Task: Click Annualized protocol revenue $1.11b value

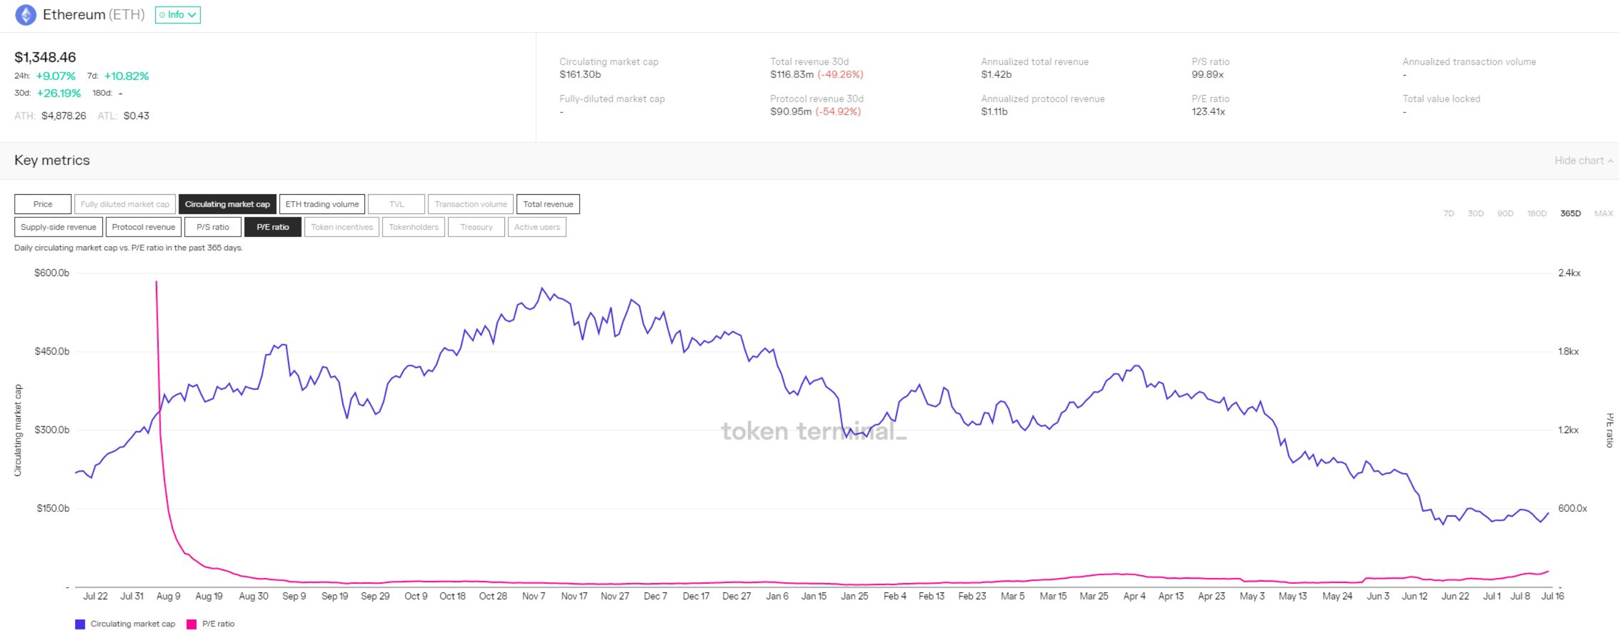Action: pyautogui.click(x=994, y=111)
